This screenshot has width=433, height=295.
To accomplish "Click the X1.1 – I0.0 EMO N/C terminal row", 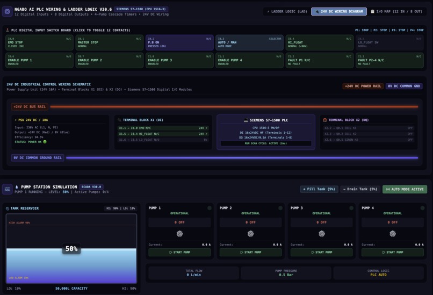I will [x=163, y=128].
